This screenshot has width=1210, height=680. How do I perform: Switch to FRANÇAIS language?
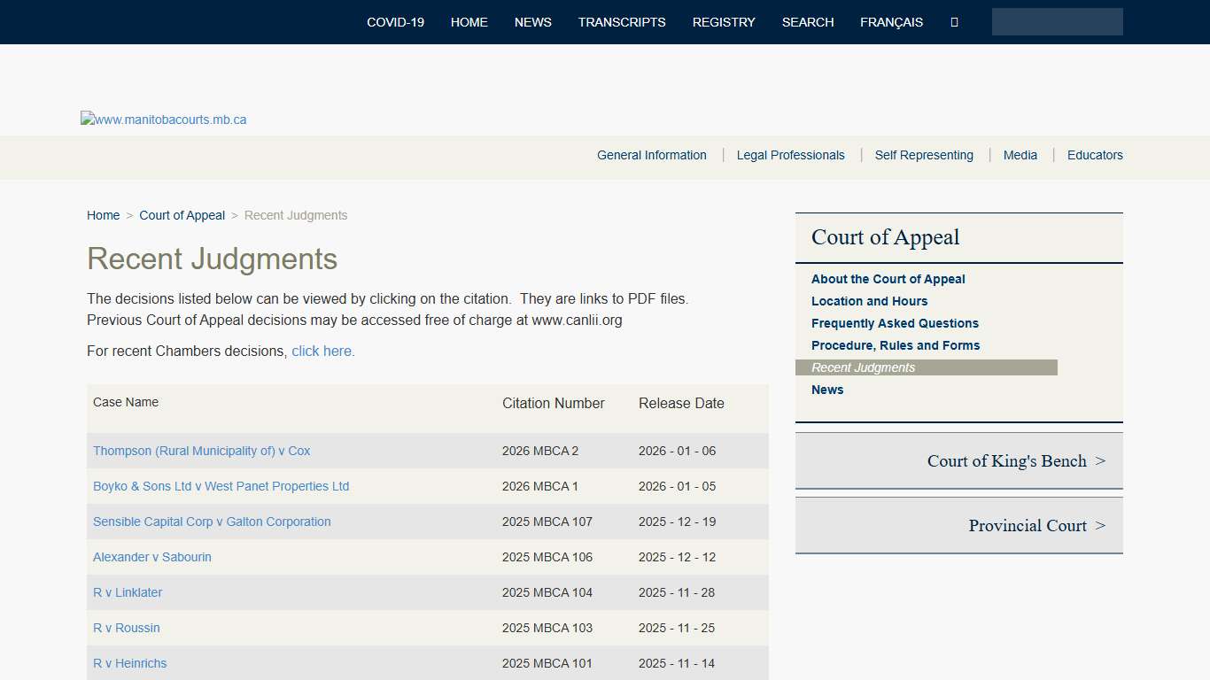tap(891, 22)
